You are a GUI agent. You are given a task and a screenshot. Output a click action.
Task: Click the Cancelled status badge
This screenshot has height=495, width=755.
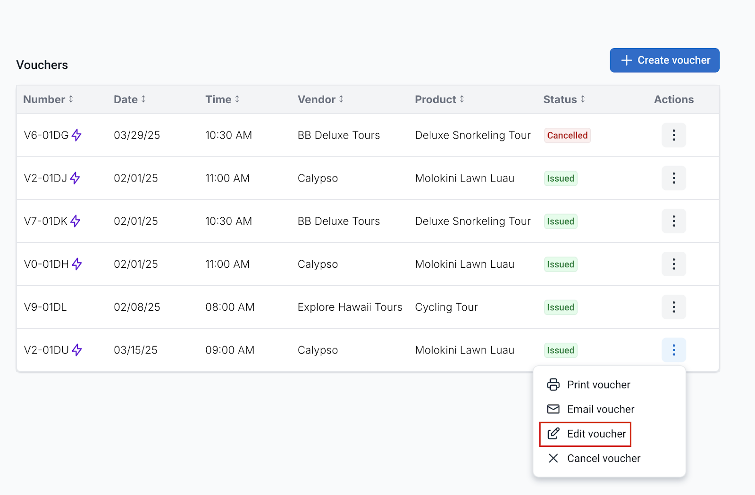click(567, 135)
